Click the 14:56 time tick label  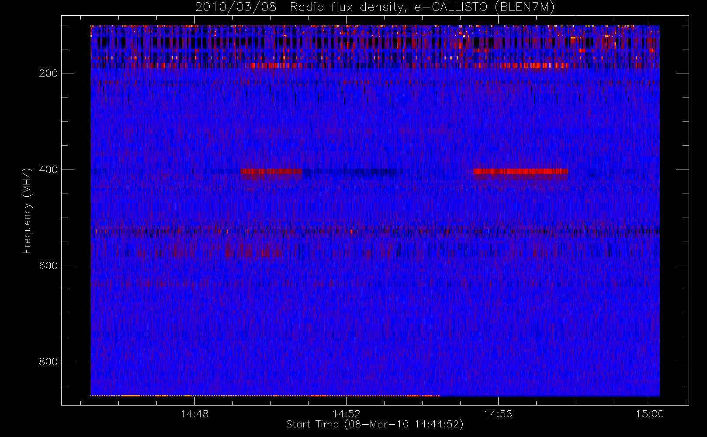coord(498,414)
